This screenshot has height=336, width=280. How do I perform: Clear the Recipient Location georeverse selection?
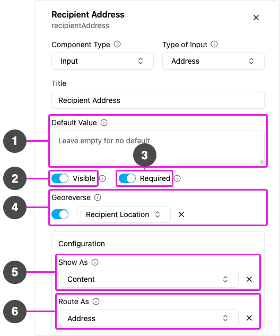click(x=181, y=214)
